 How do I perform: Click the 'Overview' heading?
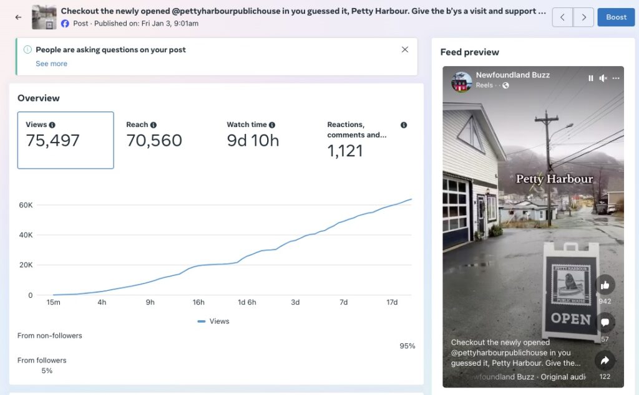[x=38, y=98]
